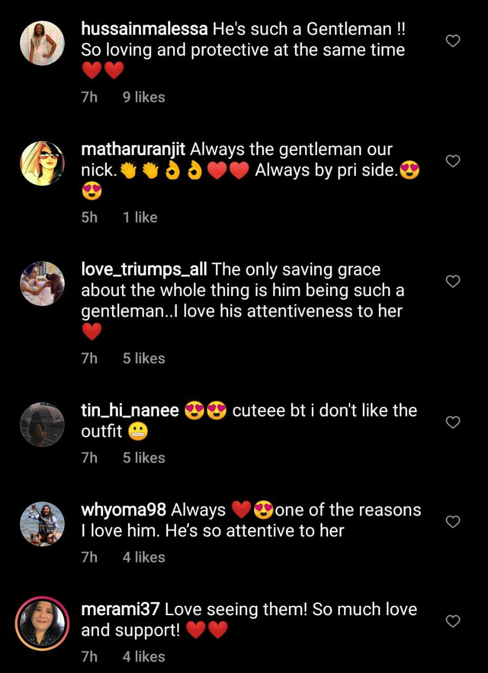Viewport: 488px width, 673px height.
Task: Open whyoma98's avatar
Action: click(42, 524)
